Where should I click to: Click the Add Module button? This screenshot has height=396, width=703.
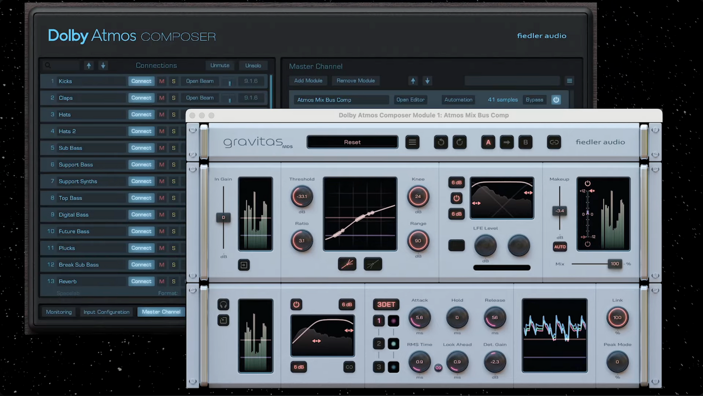coord(308,81)
